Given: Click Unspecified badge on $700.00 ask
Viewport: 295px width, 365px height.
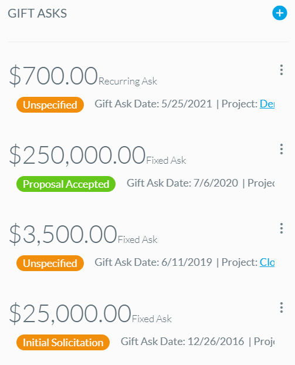Looking at the screenshot, I should [50, 105].
